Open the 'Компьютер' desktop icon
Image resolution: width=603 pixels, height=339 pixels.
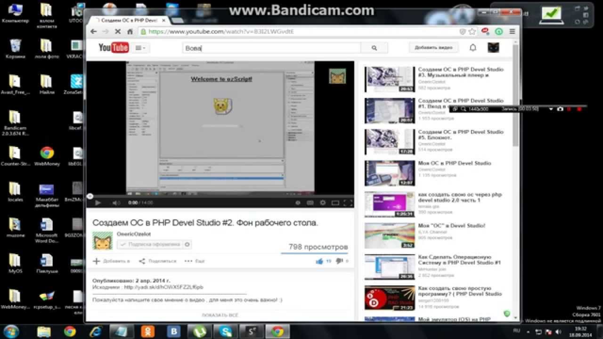point(15,13)
